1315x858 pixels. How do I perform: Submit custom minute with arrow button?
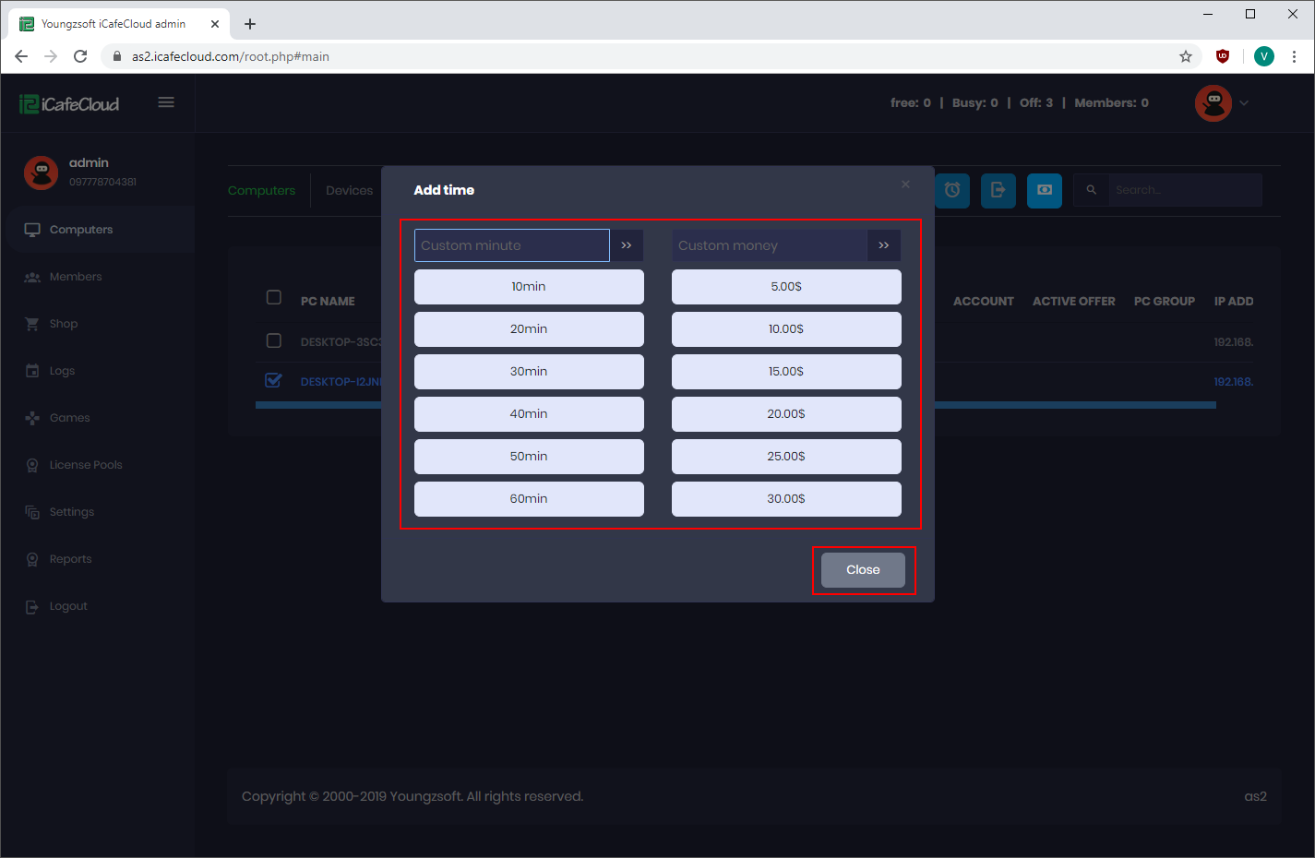[x=627, y=245]
